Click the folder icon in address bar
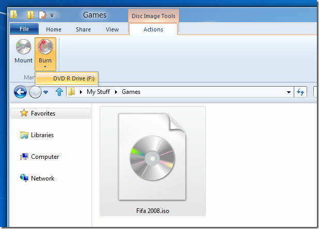Viewport: 319px width, 229px height. (x=71, y=92)
